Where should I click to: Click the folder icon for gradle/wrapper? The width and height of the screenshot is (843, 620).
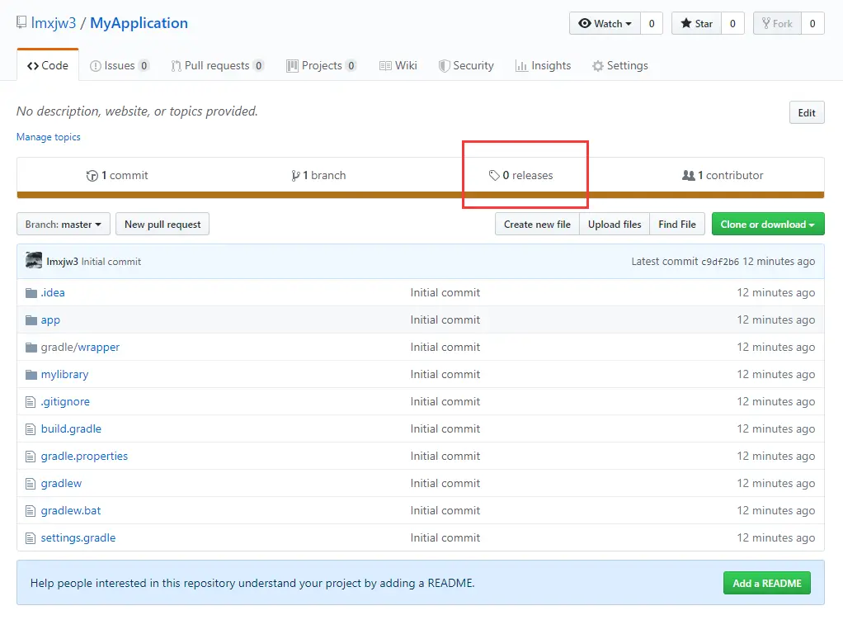(31, 347)
